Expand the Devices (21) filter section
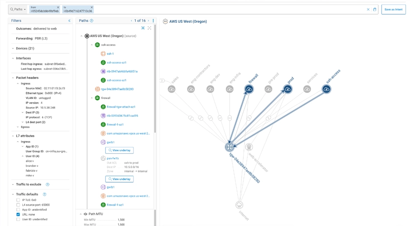The height and width of the screenshot is (226, 410). coord(13,49)
